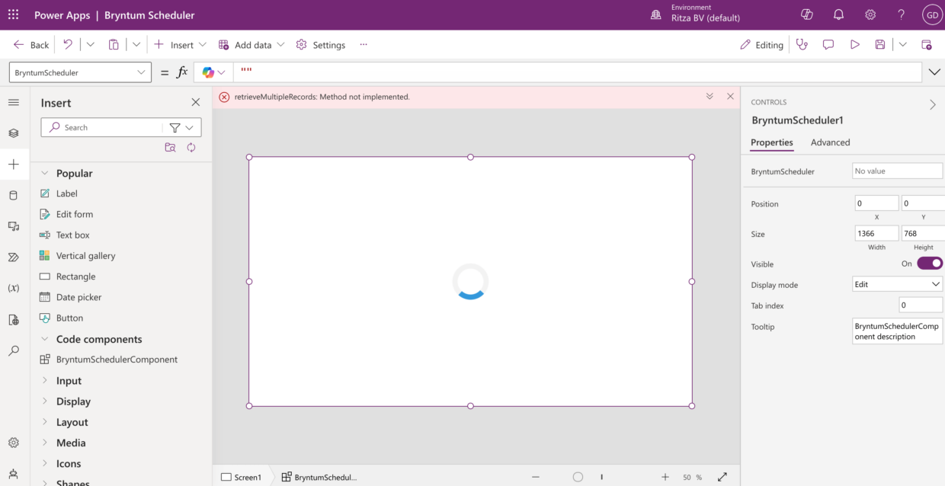Switch to the Properties tab
The height and width of the screenshot is (486, 945).
tap(772, 142)
